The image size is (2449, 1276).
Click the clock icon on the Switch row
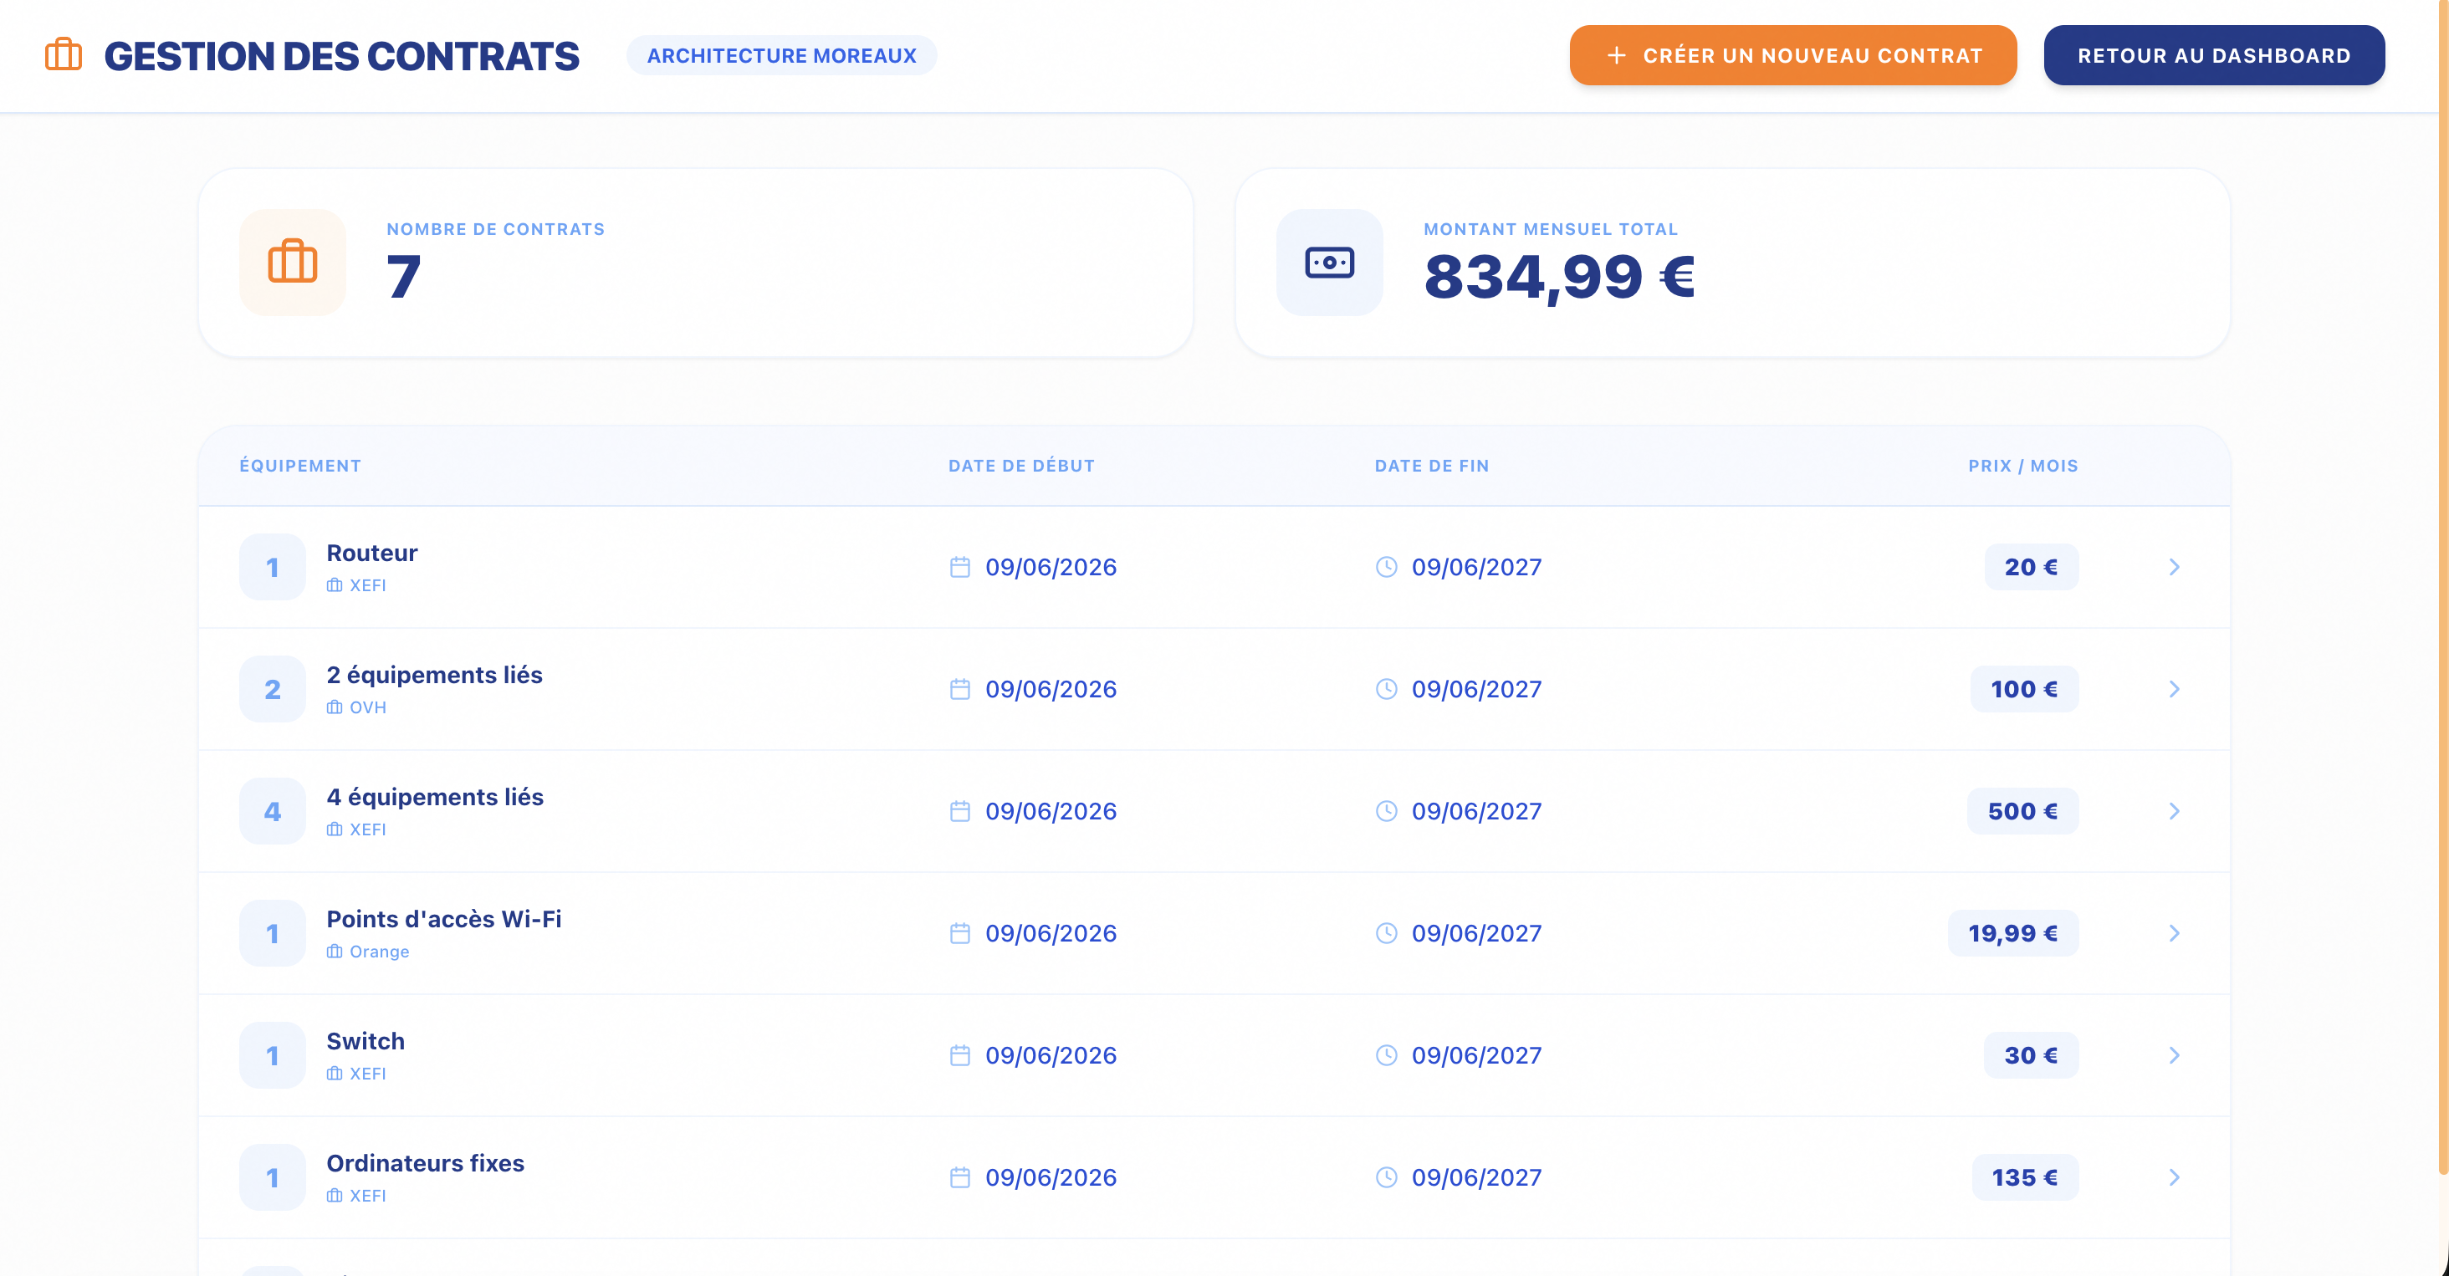tap(1386, 1055)
